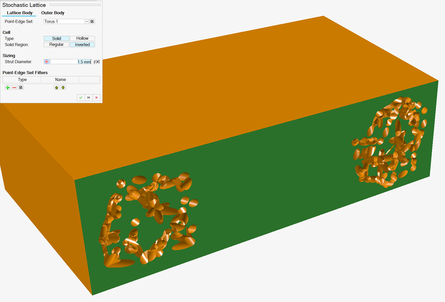This screenshot has height=302, width=445.
Task: Switch to the Outer Body tab
Action: coord(53,13)
